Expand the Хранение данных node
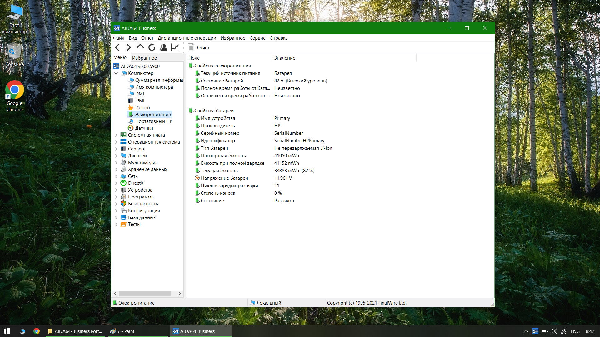 [116, 169]
